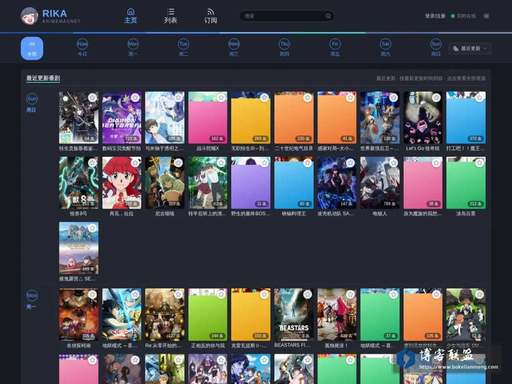
Task: Click the 实时在线 status indicator
Action: click(x=463, y=16)
